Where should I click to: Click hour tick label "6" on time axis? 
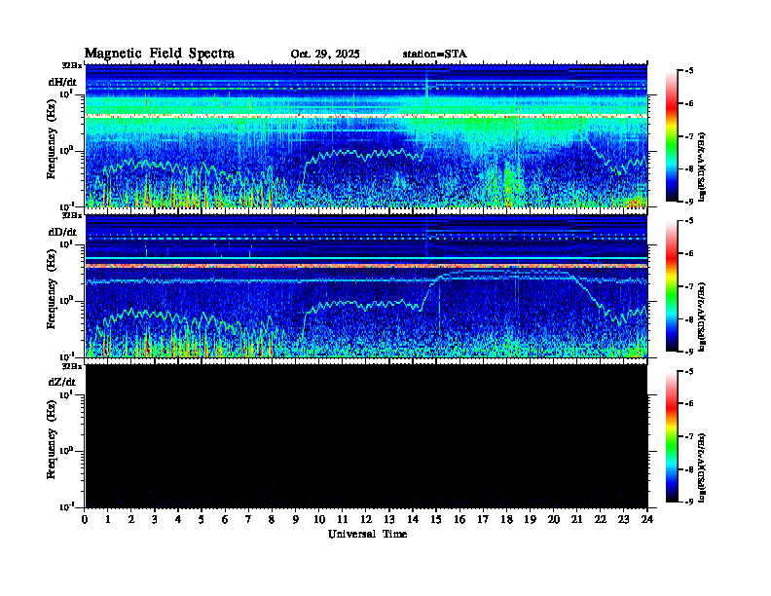tap(225, 520)
